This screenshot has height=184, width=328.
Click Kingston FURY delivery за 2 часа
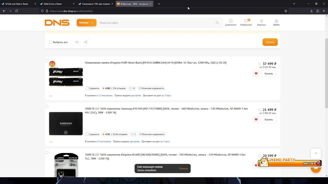(166, 96)
